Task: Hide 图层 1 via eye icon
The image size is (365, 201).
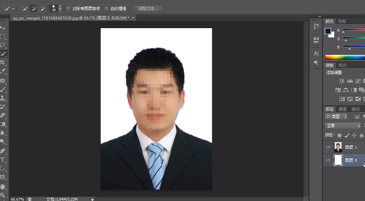Action: [328, 147]
